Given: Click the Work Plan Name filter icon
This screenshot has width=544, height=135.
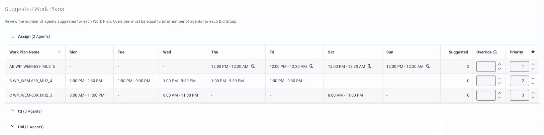Looking at the screenshot, I should click(59, 52).
